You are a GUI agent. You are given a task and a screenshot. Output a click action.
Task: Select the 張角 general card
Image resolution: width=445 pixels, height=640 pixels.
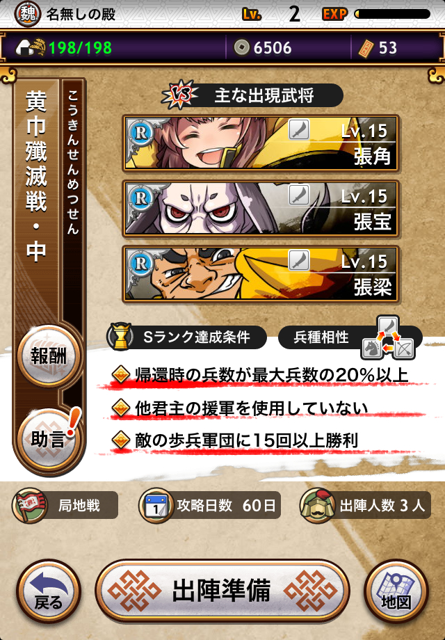pos(261,143)
